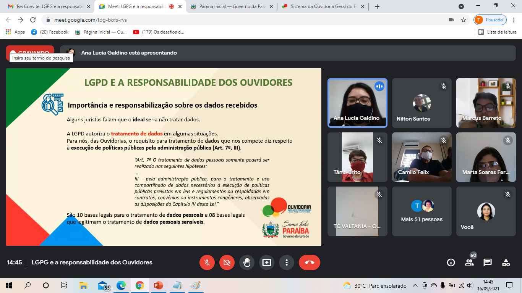The image size is (522, 293).
Task: Open File Explorer from taskbar
Action: click(x=83, y=285)
